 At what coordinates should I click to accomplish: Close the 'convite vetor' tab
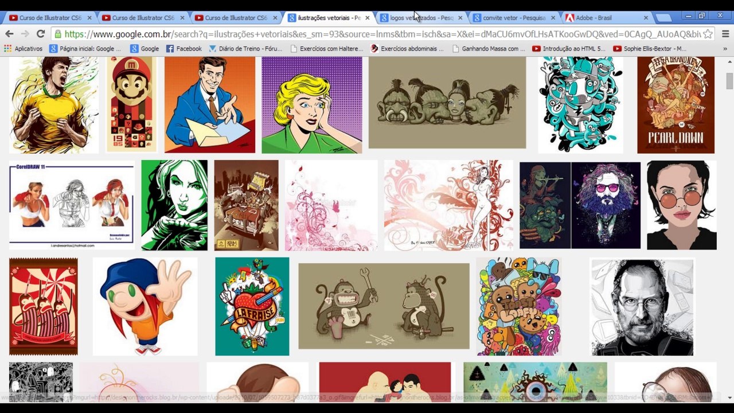coord(553,18)
